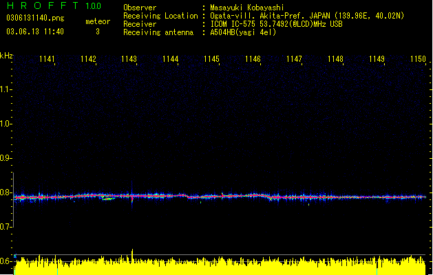433x275 pixels.
Task: Click the 1.1 kHz frequency tick
Action: pos(6,89)
